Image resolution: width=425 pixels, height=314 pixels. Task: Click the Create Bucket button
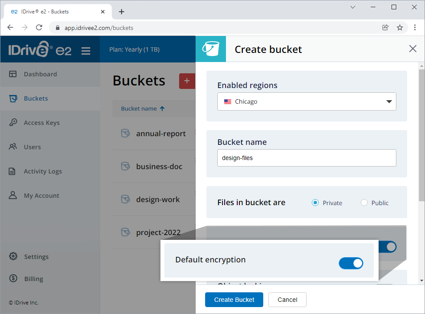coord(234,300)
